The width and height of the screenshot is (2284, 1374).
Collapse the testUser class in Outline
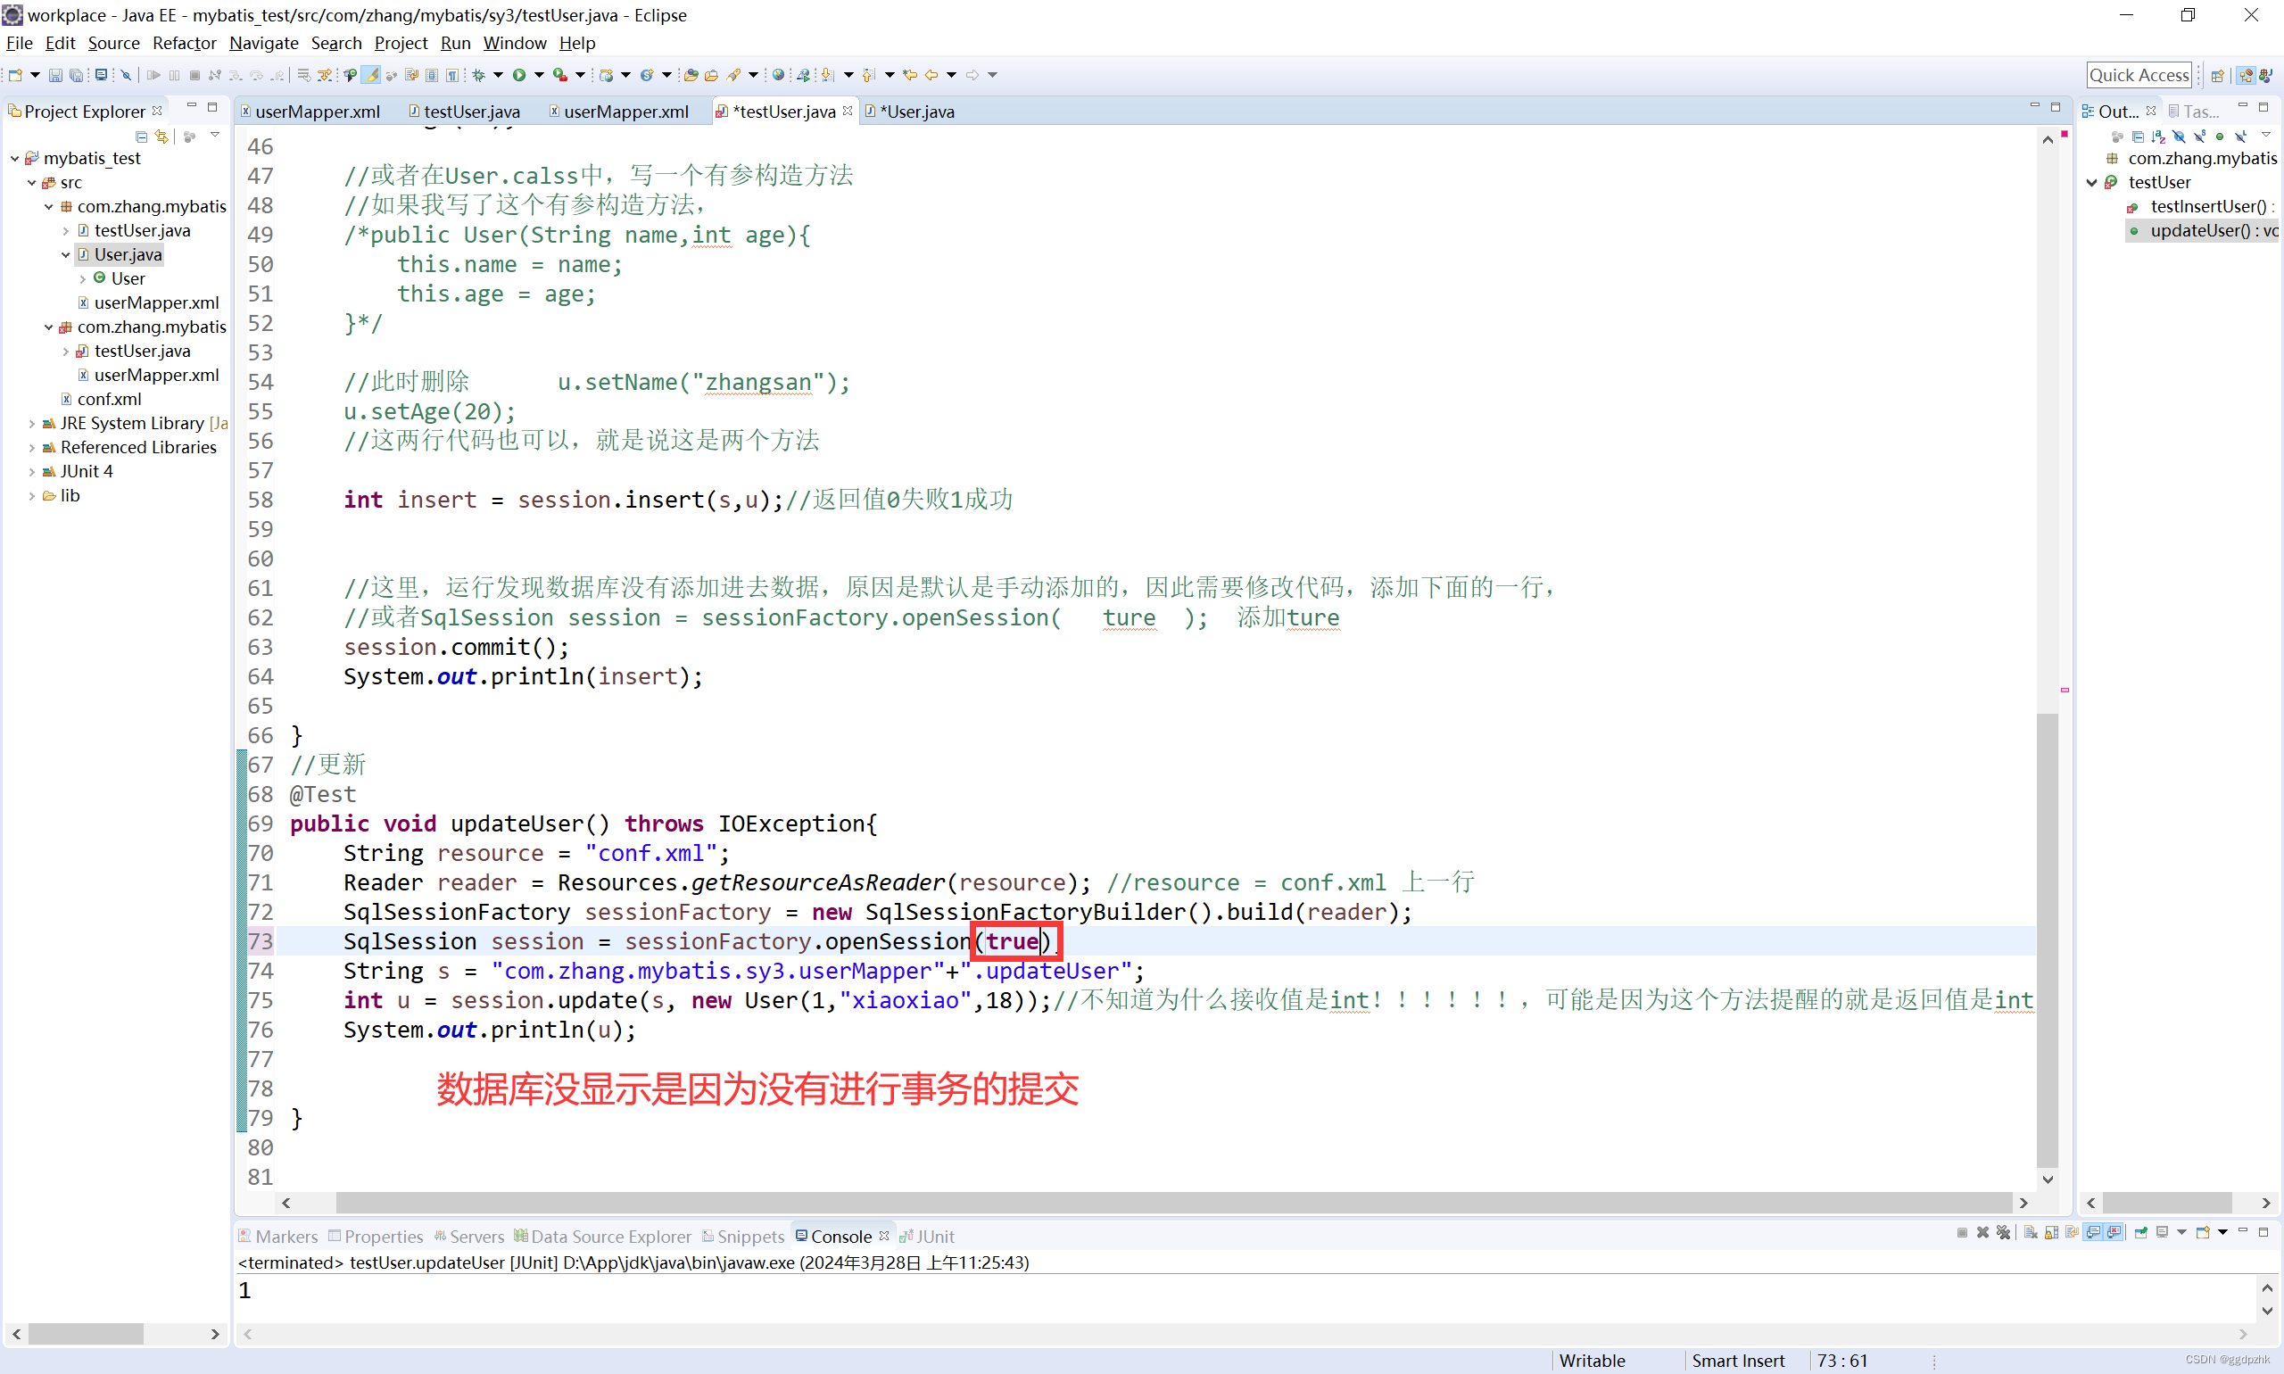[2091, 182]
